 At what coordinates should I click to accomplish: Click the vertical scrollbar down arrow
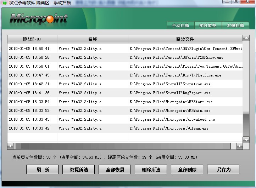click(x=246, y=139)
